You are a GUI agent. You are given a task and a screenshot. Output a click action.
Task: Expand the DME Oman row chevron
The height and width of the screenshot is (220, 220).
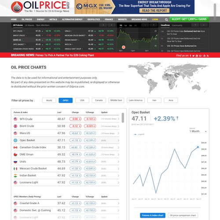(118, 154)
